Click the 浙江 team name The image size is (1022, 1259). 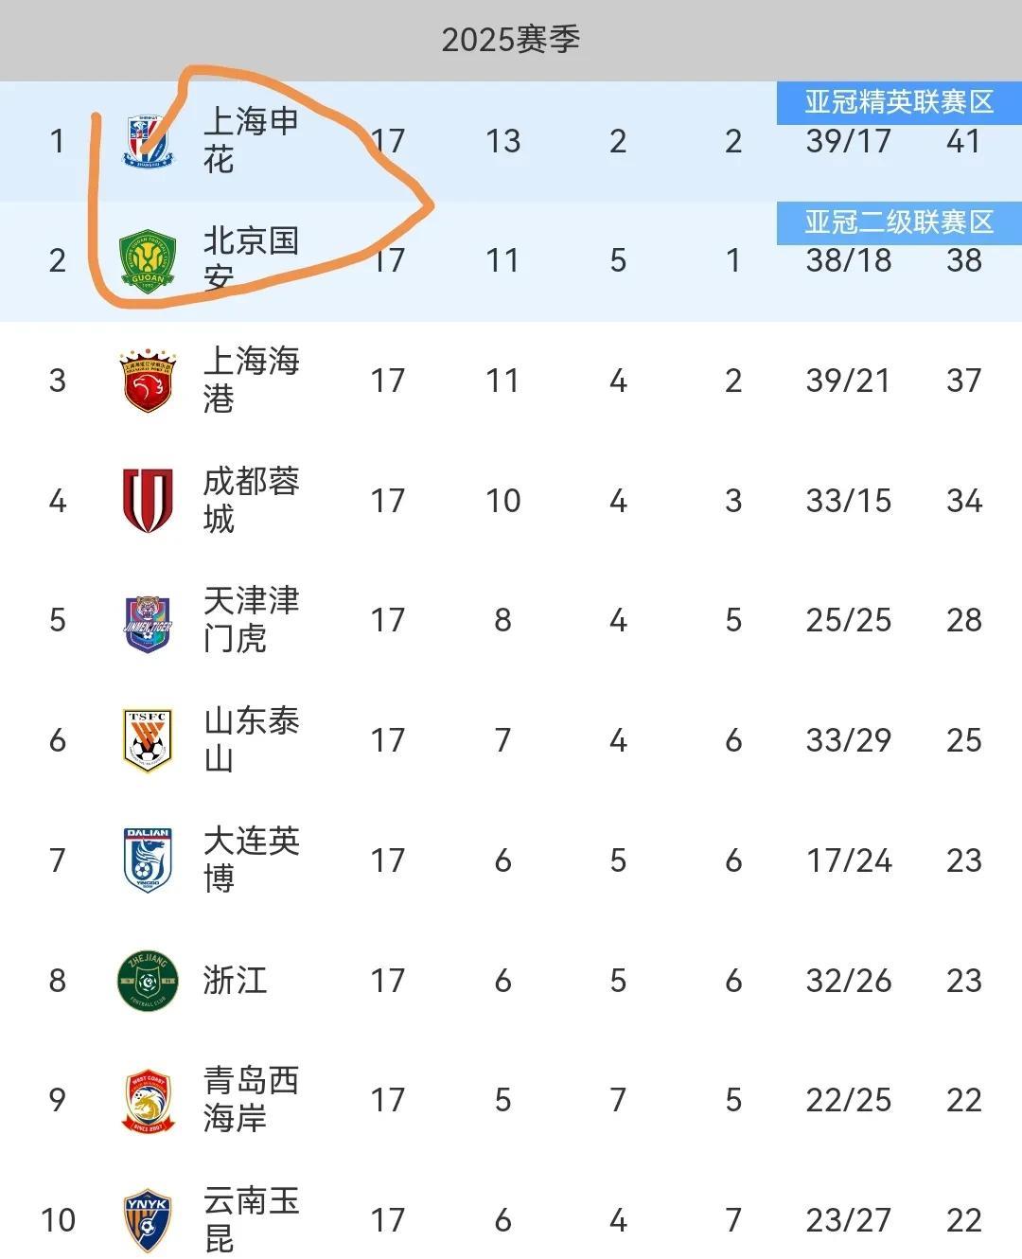point(235,981)
